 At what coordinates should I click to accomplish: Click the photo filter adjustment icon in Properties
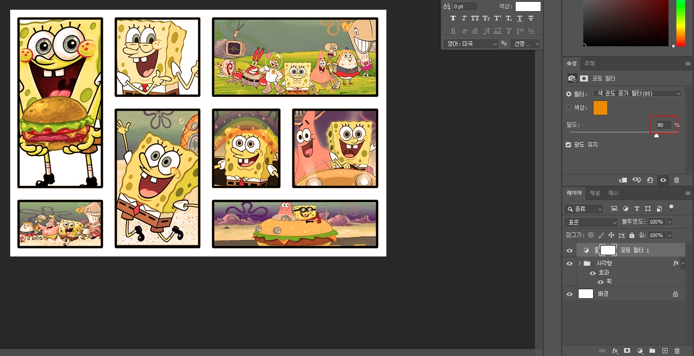tap(572, 79)
